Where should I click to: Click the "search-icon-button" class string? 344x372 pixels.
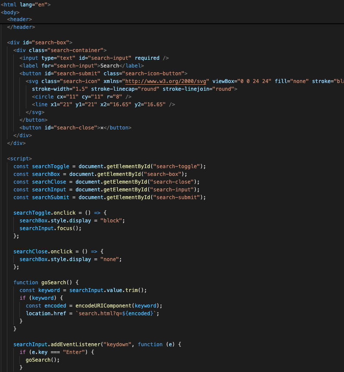tap(153, 74)
